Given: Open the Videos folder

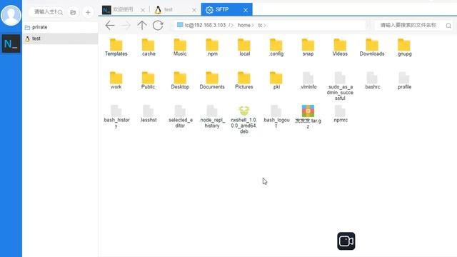Looking at the screenshot, I should [x=340, y=48].
